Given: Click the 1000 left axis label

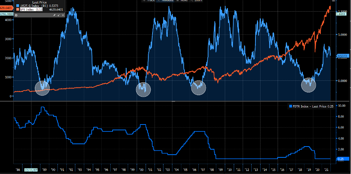Looking at the screenshot, I should tap(9, 77).
